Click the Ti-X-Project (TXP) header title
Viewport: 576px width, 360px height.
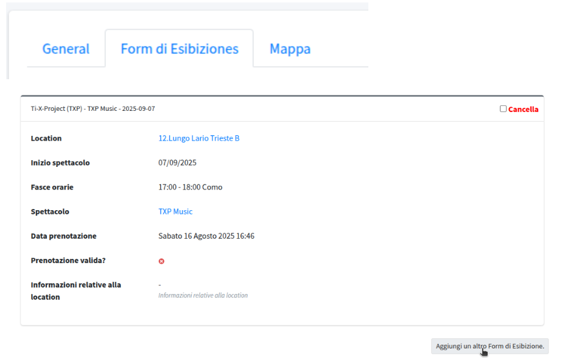point(93,109)
